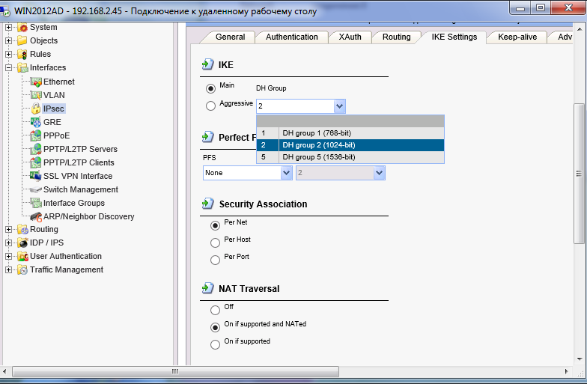Click the right-side vertical scrollbar
This screenshot has width=587, height=384.
pyautogui.click(x=579, y=173)
